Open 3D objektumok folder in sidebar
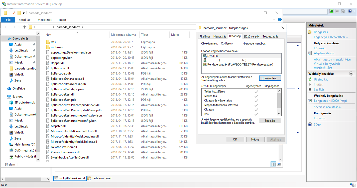Viewport: 357px width, 188px height. (x=25, y=102)
